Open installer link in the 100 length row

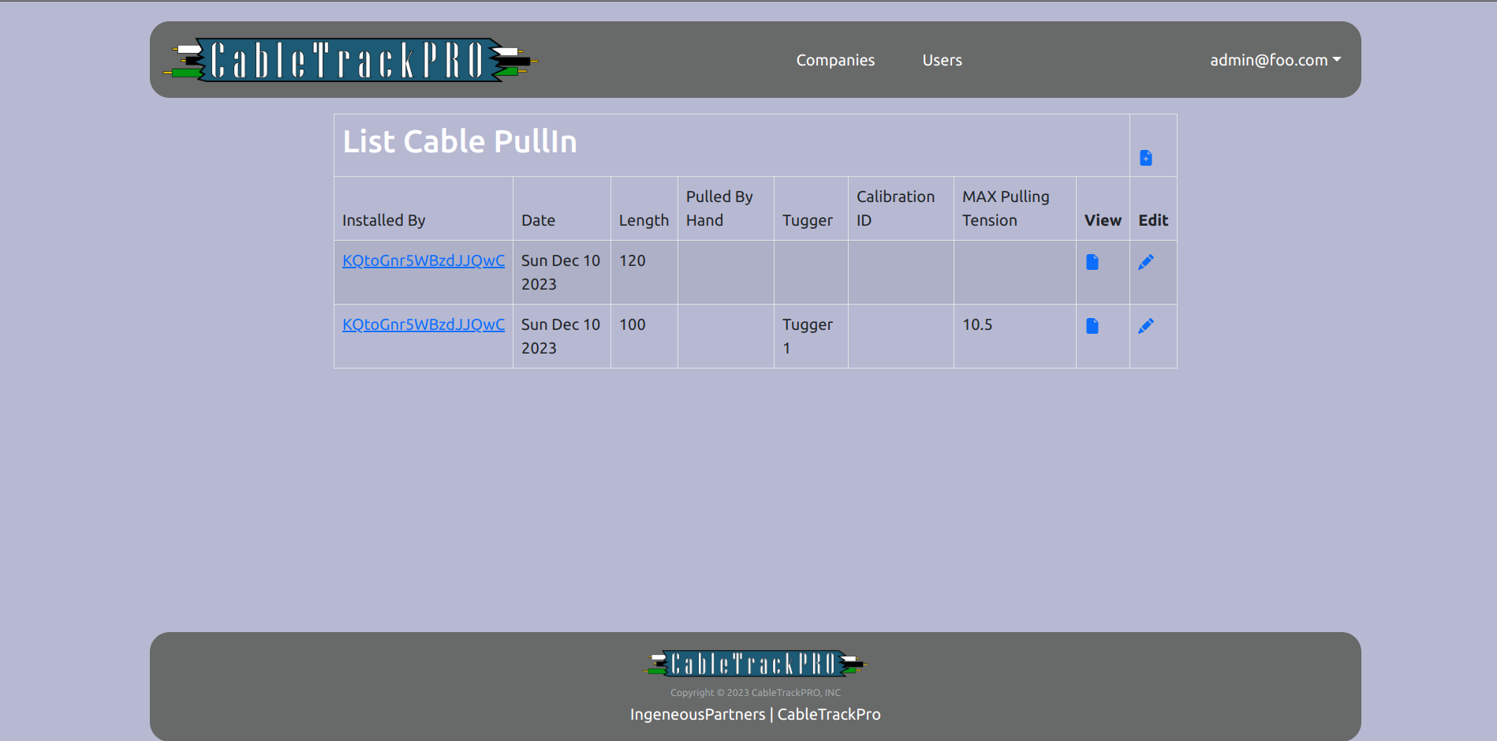tap(424, 324)
